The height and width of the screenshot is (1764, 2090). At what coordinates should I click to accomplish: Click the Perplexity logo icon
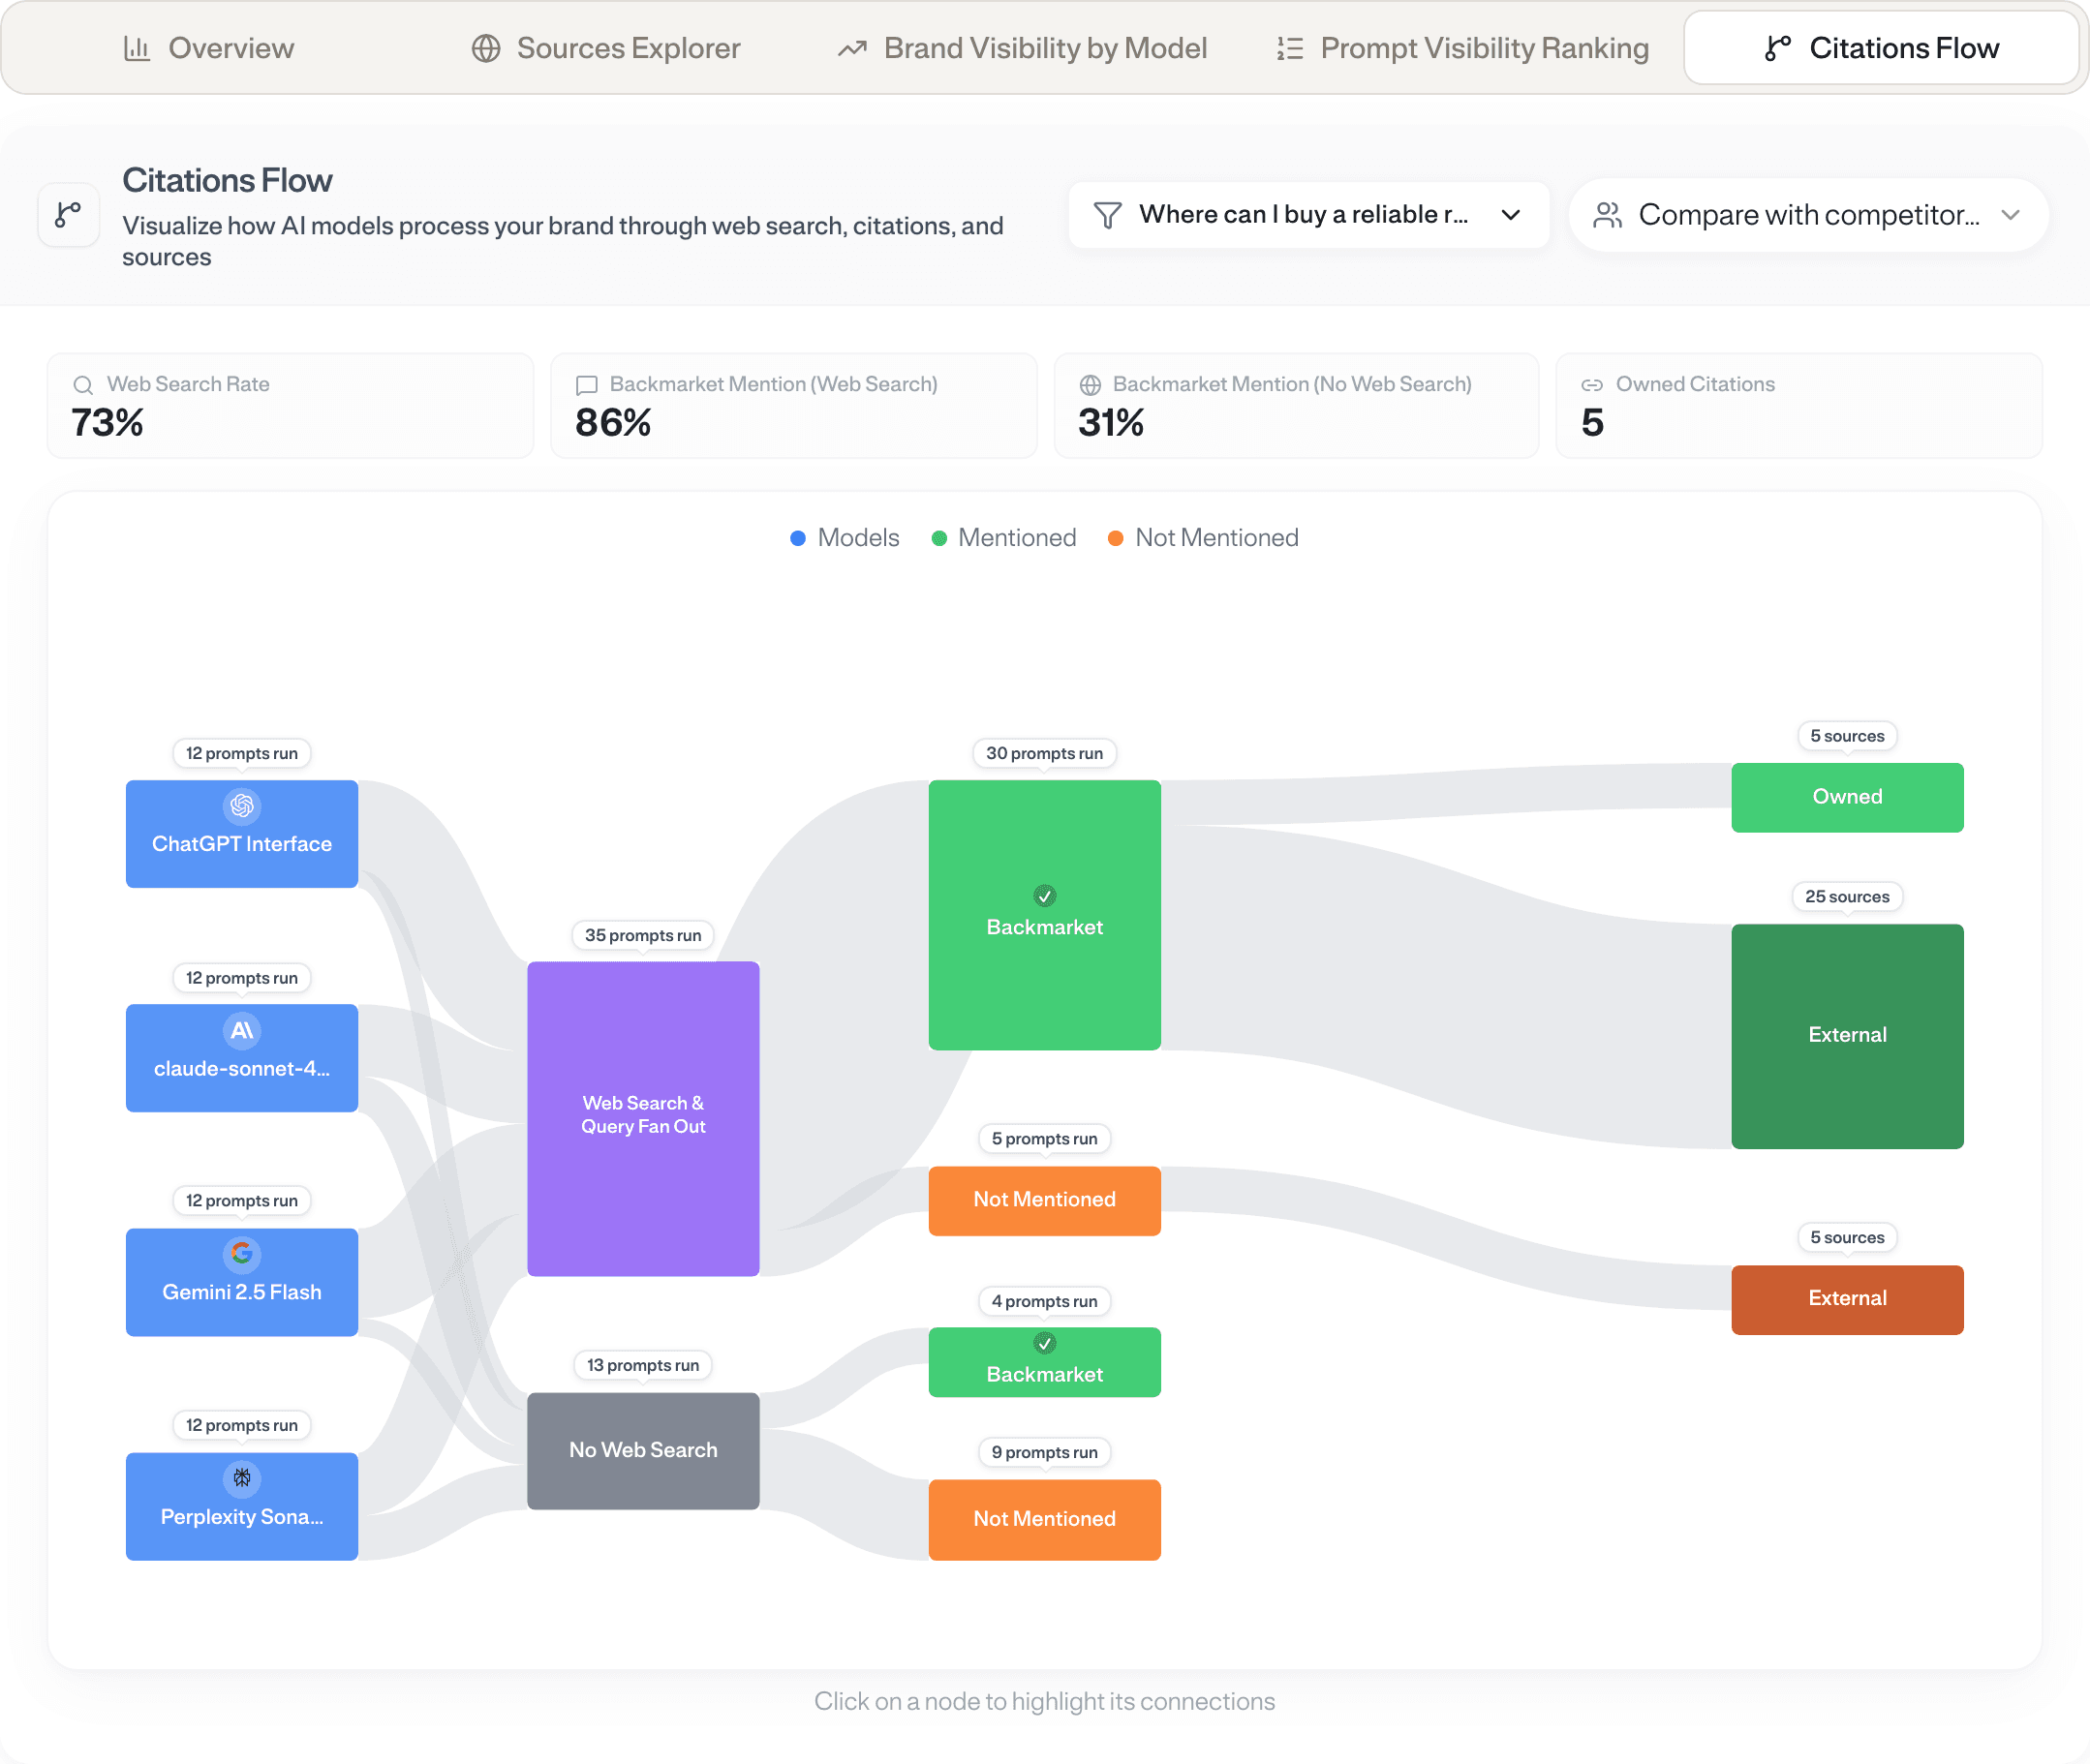242,1478
